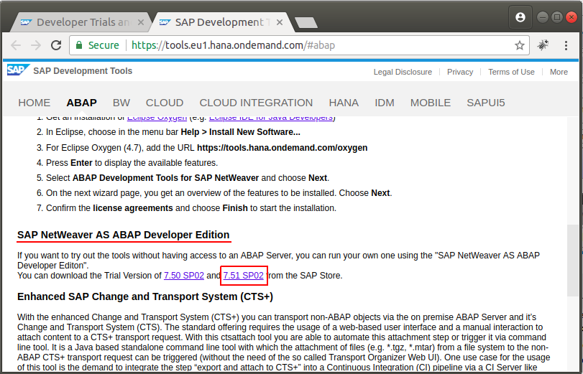583x374 pixels.
Task: Minimize the browser window
Action: click(543, 17)
